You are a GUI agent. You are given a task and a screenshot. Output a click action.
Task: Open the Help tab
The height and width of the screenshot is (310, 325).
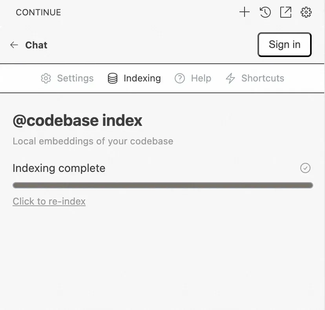201,78
